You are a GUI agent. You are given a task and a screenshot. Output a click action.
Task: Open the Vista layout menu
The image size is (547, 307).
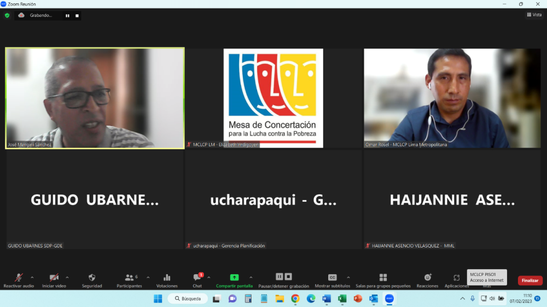pyautogui.click(x=534, y=15)
